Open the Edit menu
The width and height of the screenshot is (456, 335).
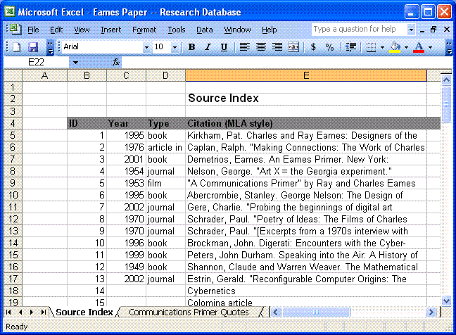click(x=56, y=30)
